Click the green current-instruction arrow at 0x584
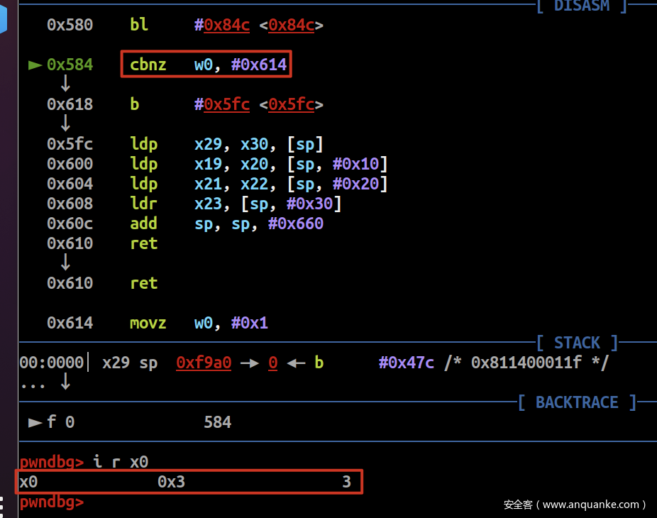 tap(35, 65)
